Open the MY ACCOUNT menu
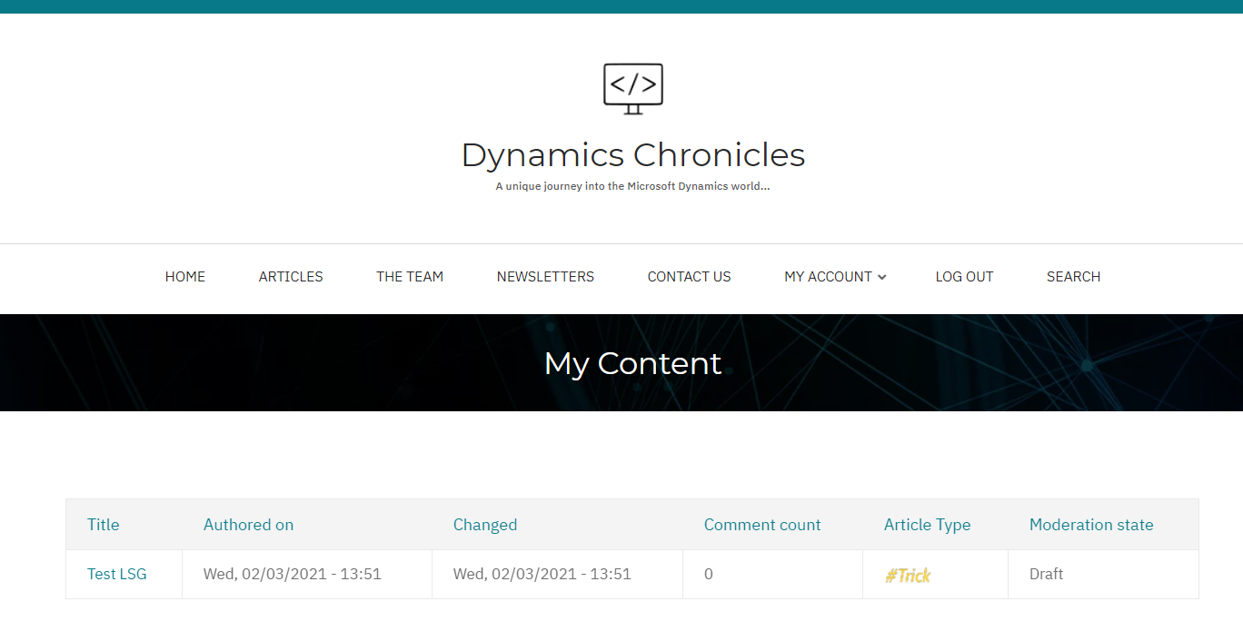 828,277
